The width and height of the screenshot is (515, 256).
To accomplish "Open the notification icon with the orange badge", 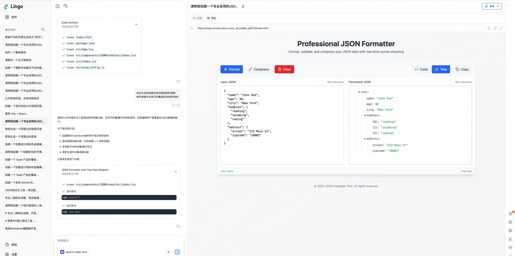I will (x=511, y=213).
